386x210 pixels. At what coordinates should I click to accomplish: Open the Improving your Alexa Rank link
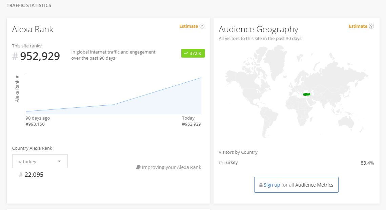point(169,167)
